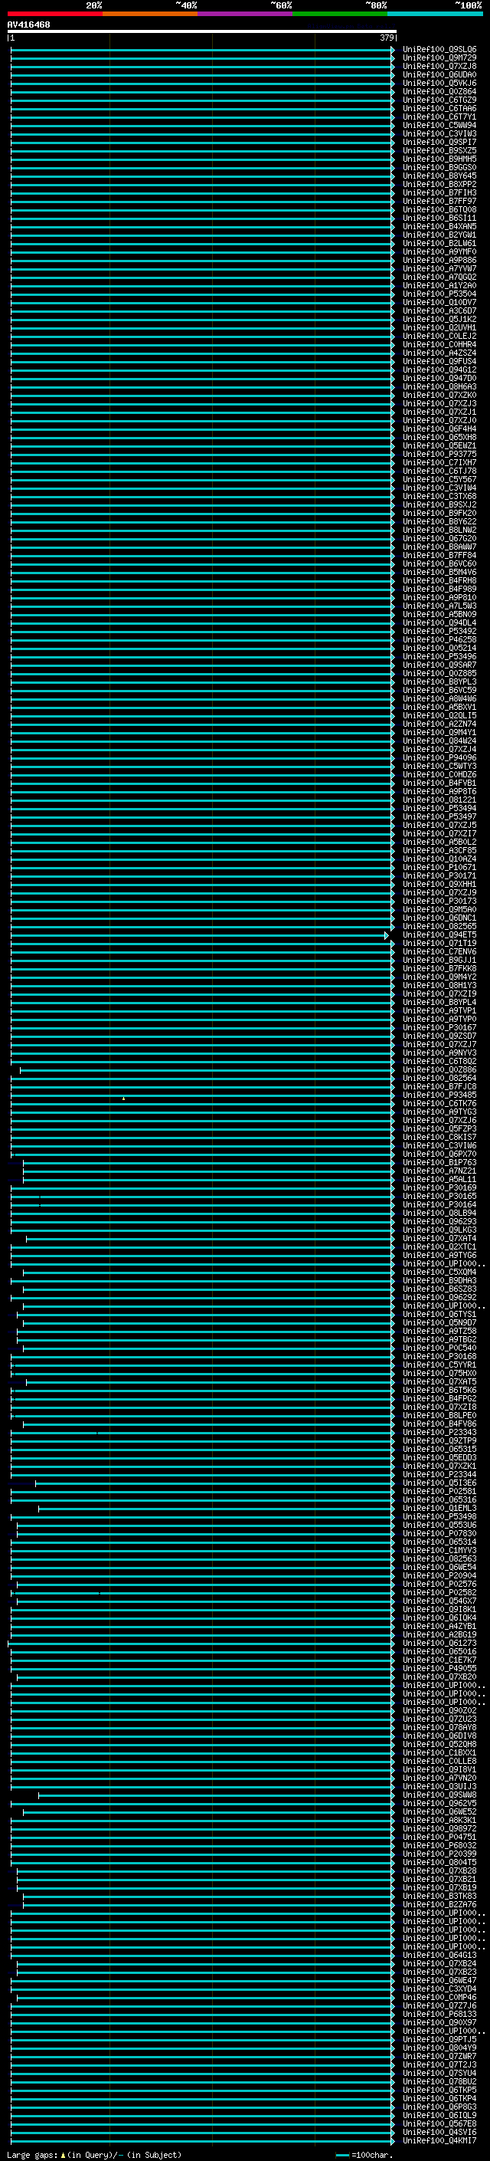Select UniRef100_C5WW94 label
Image resolution: width=490 pixels, height=2161 pixels.
(x=439, y=125)
